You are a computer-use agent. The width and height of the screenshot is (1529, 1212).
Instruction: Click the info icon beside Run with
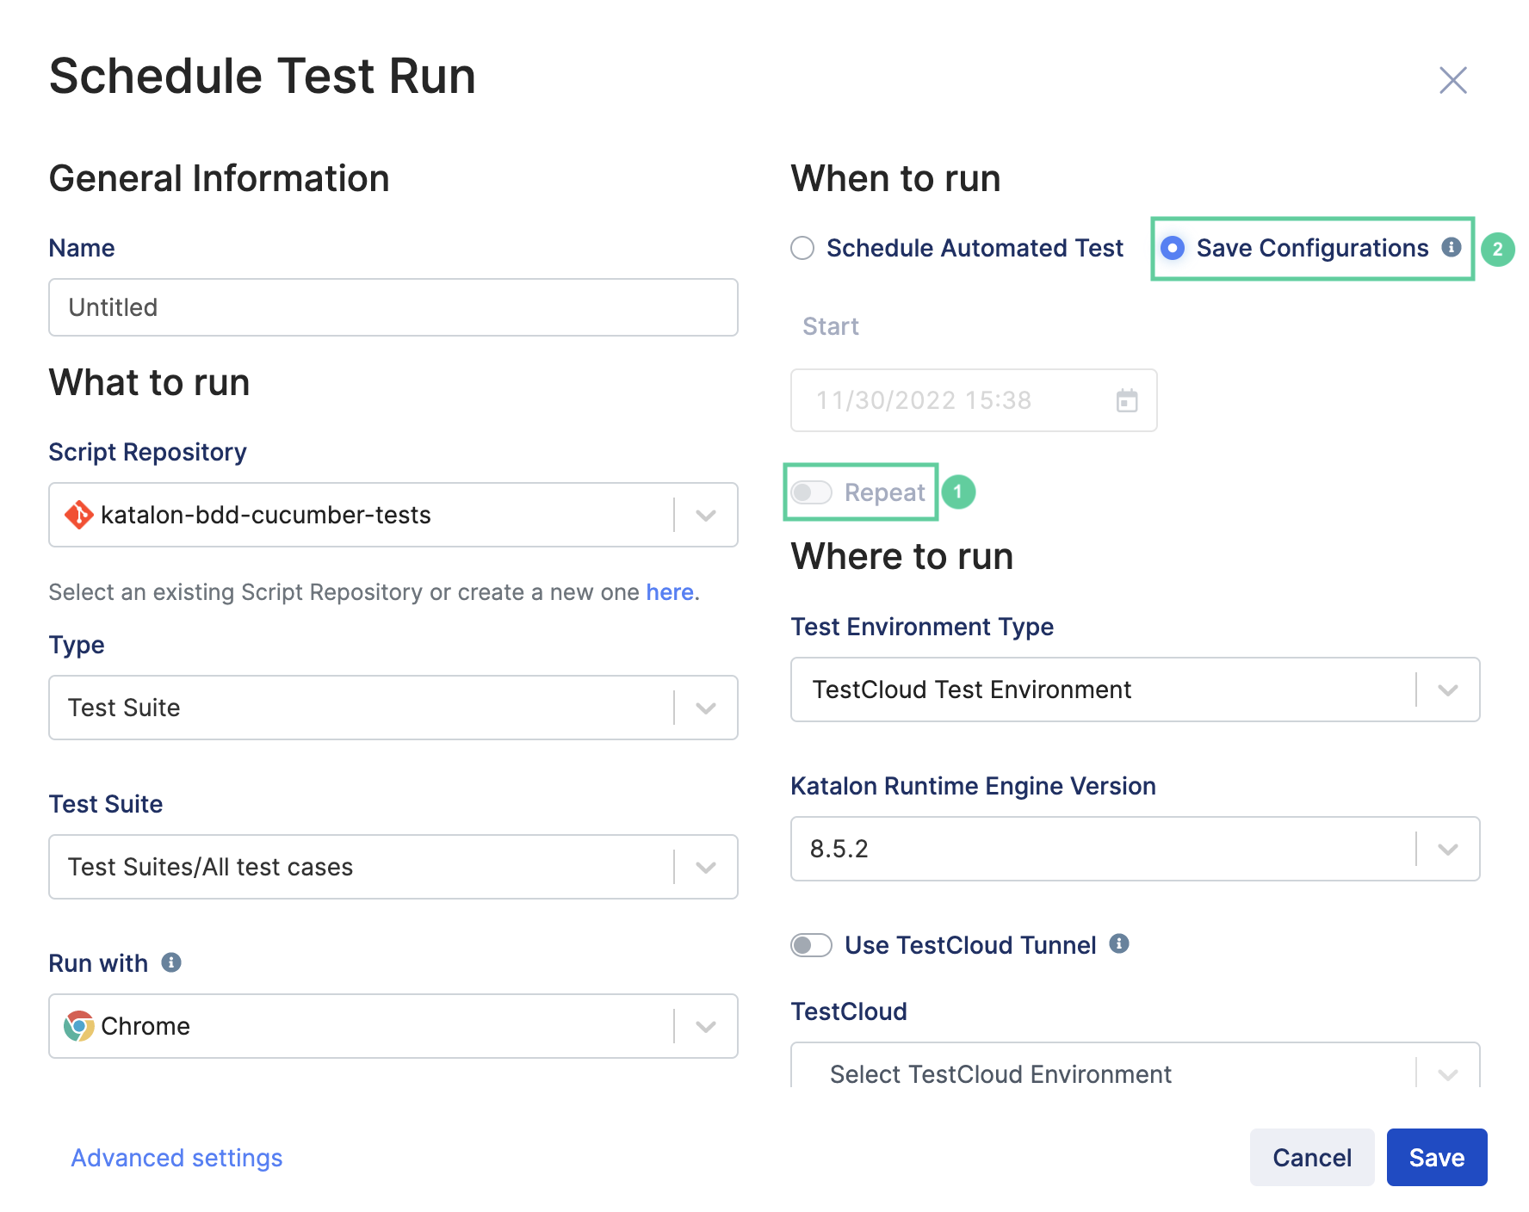[x=171, y=962]
